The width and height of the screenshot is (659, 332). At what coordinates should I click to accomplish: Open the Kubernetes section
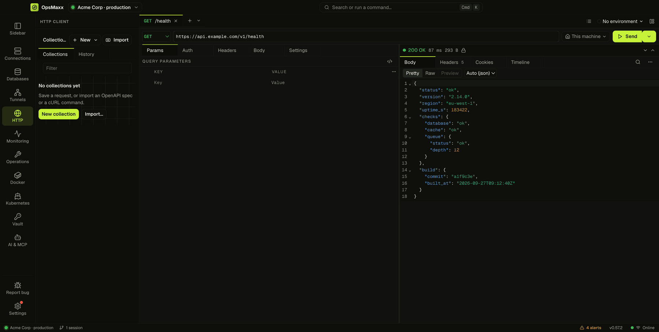tap(18, 199)
